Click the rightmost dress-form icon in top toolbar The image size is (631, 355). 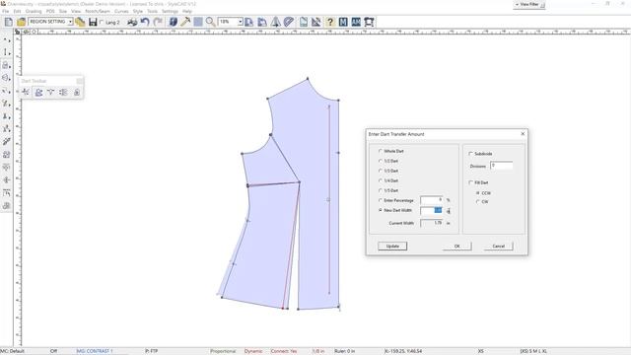pyautogui.click(x=369, y=22)
